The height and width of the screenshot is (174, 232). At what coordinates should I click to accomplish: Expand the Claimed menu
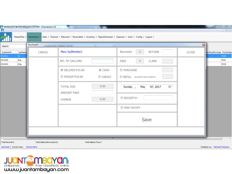[55, 37]
